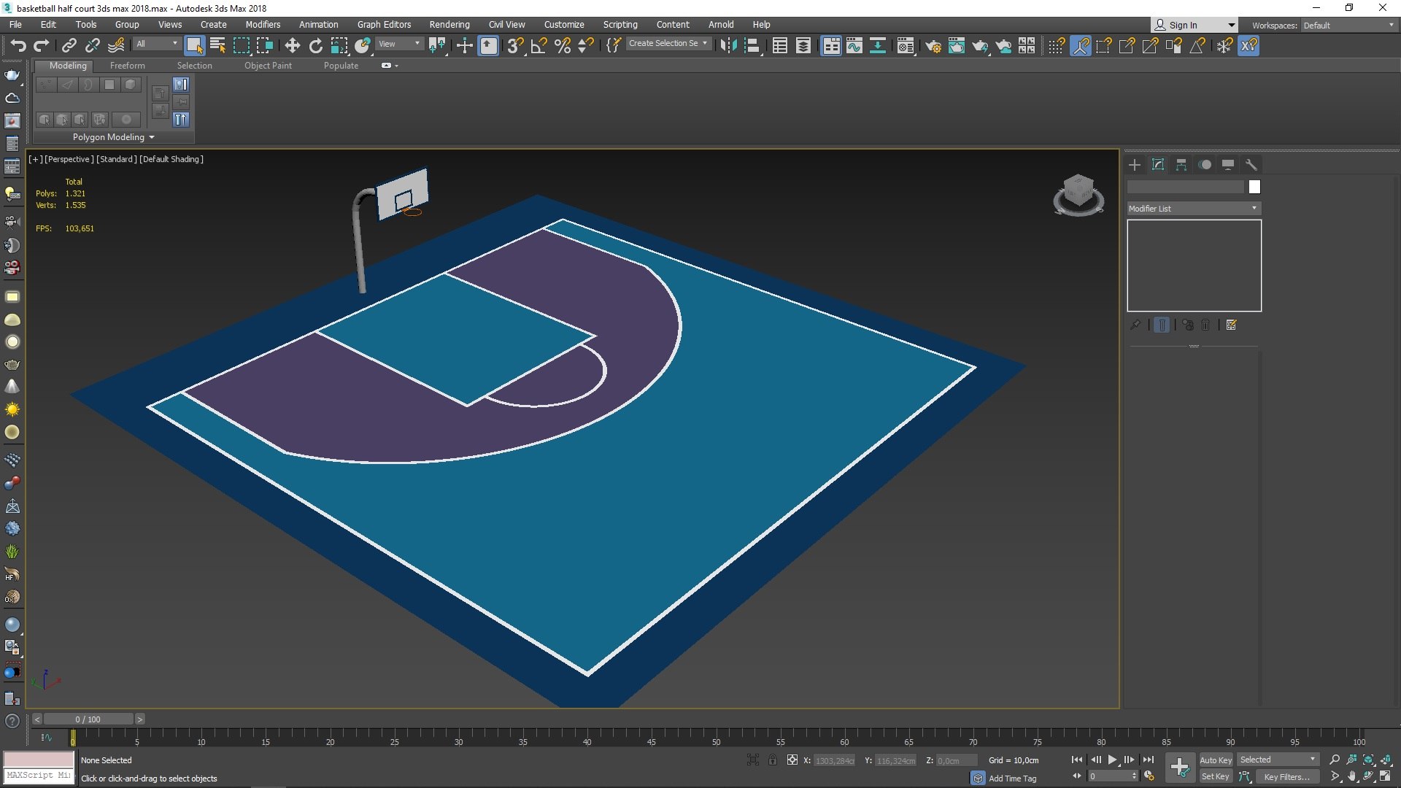Viewport: 1401px width, 788px height.
Task: Open the Curve Editor icon
Action: (854, 46)
